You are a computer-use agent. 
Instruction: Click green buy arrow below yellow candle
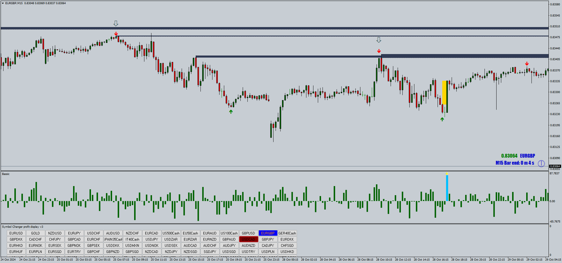[x=442, y=119]
